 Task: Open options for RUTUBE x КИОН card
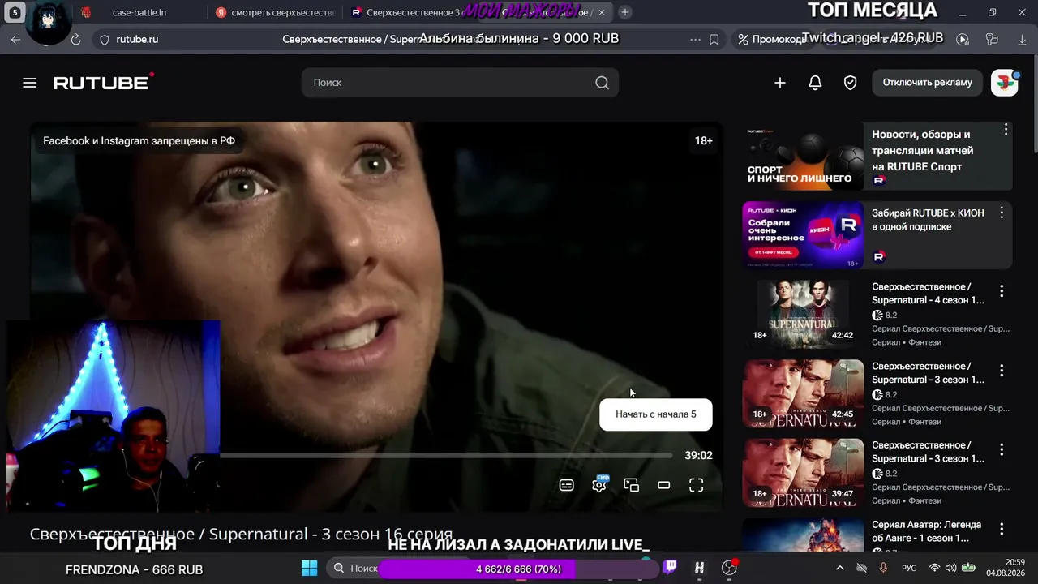click(1002, 213)
